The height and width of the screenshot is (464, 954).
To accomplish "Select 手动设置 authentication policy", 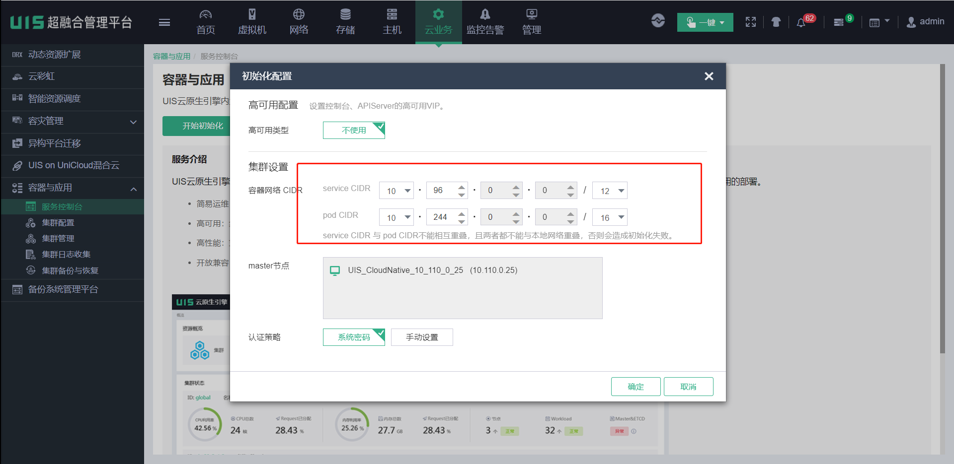I will coord(422,337).
